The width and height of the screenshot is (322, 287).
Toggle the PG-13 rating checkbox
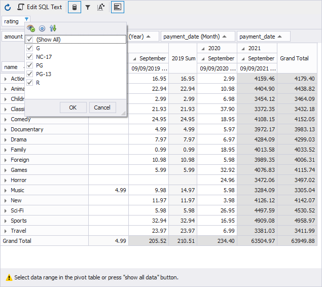[x=30, y=74]
